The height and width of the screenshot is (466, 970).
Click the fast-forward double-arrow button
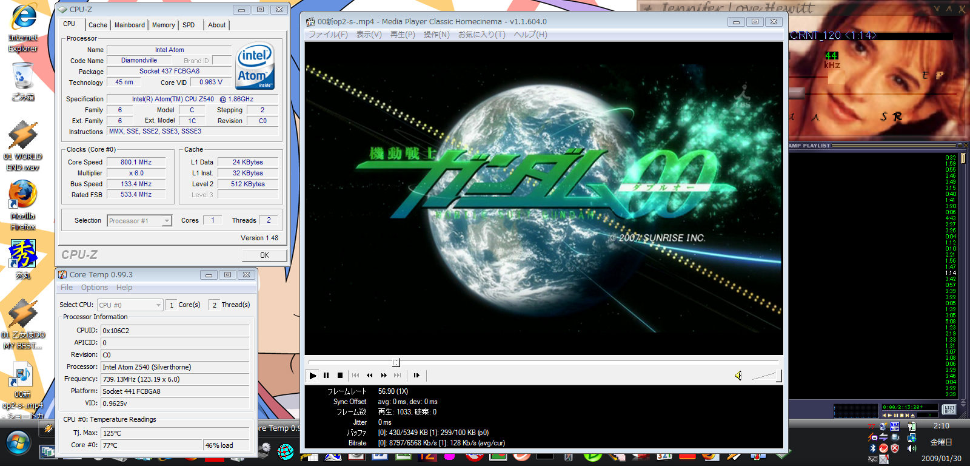(384, 376)
